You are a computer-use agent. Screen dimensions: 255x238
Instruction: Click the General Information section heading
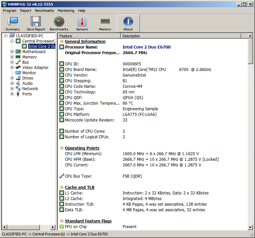click(85, 41)
